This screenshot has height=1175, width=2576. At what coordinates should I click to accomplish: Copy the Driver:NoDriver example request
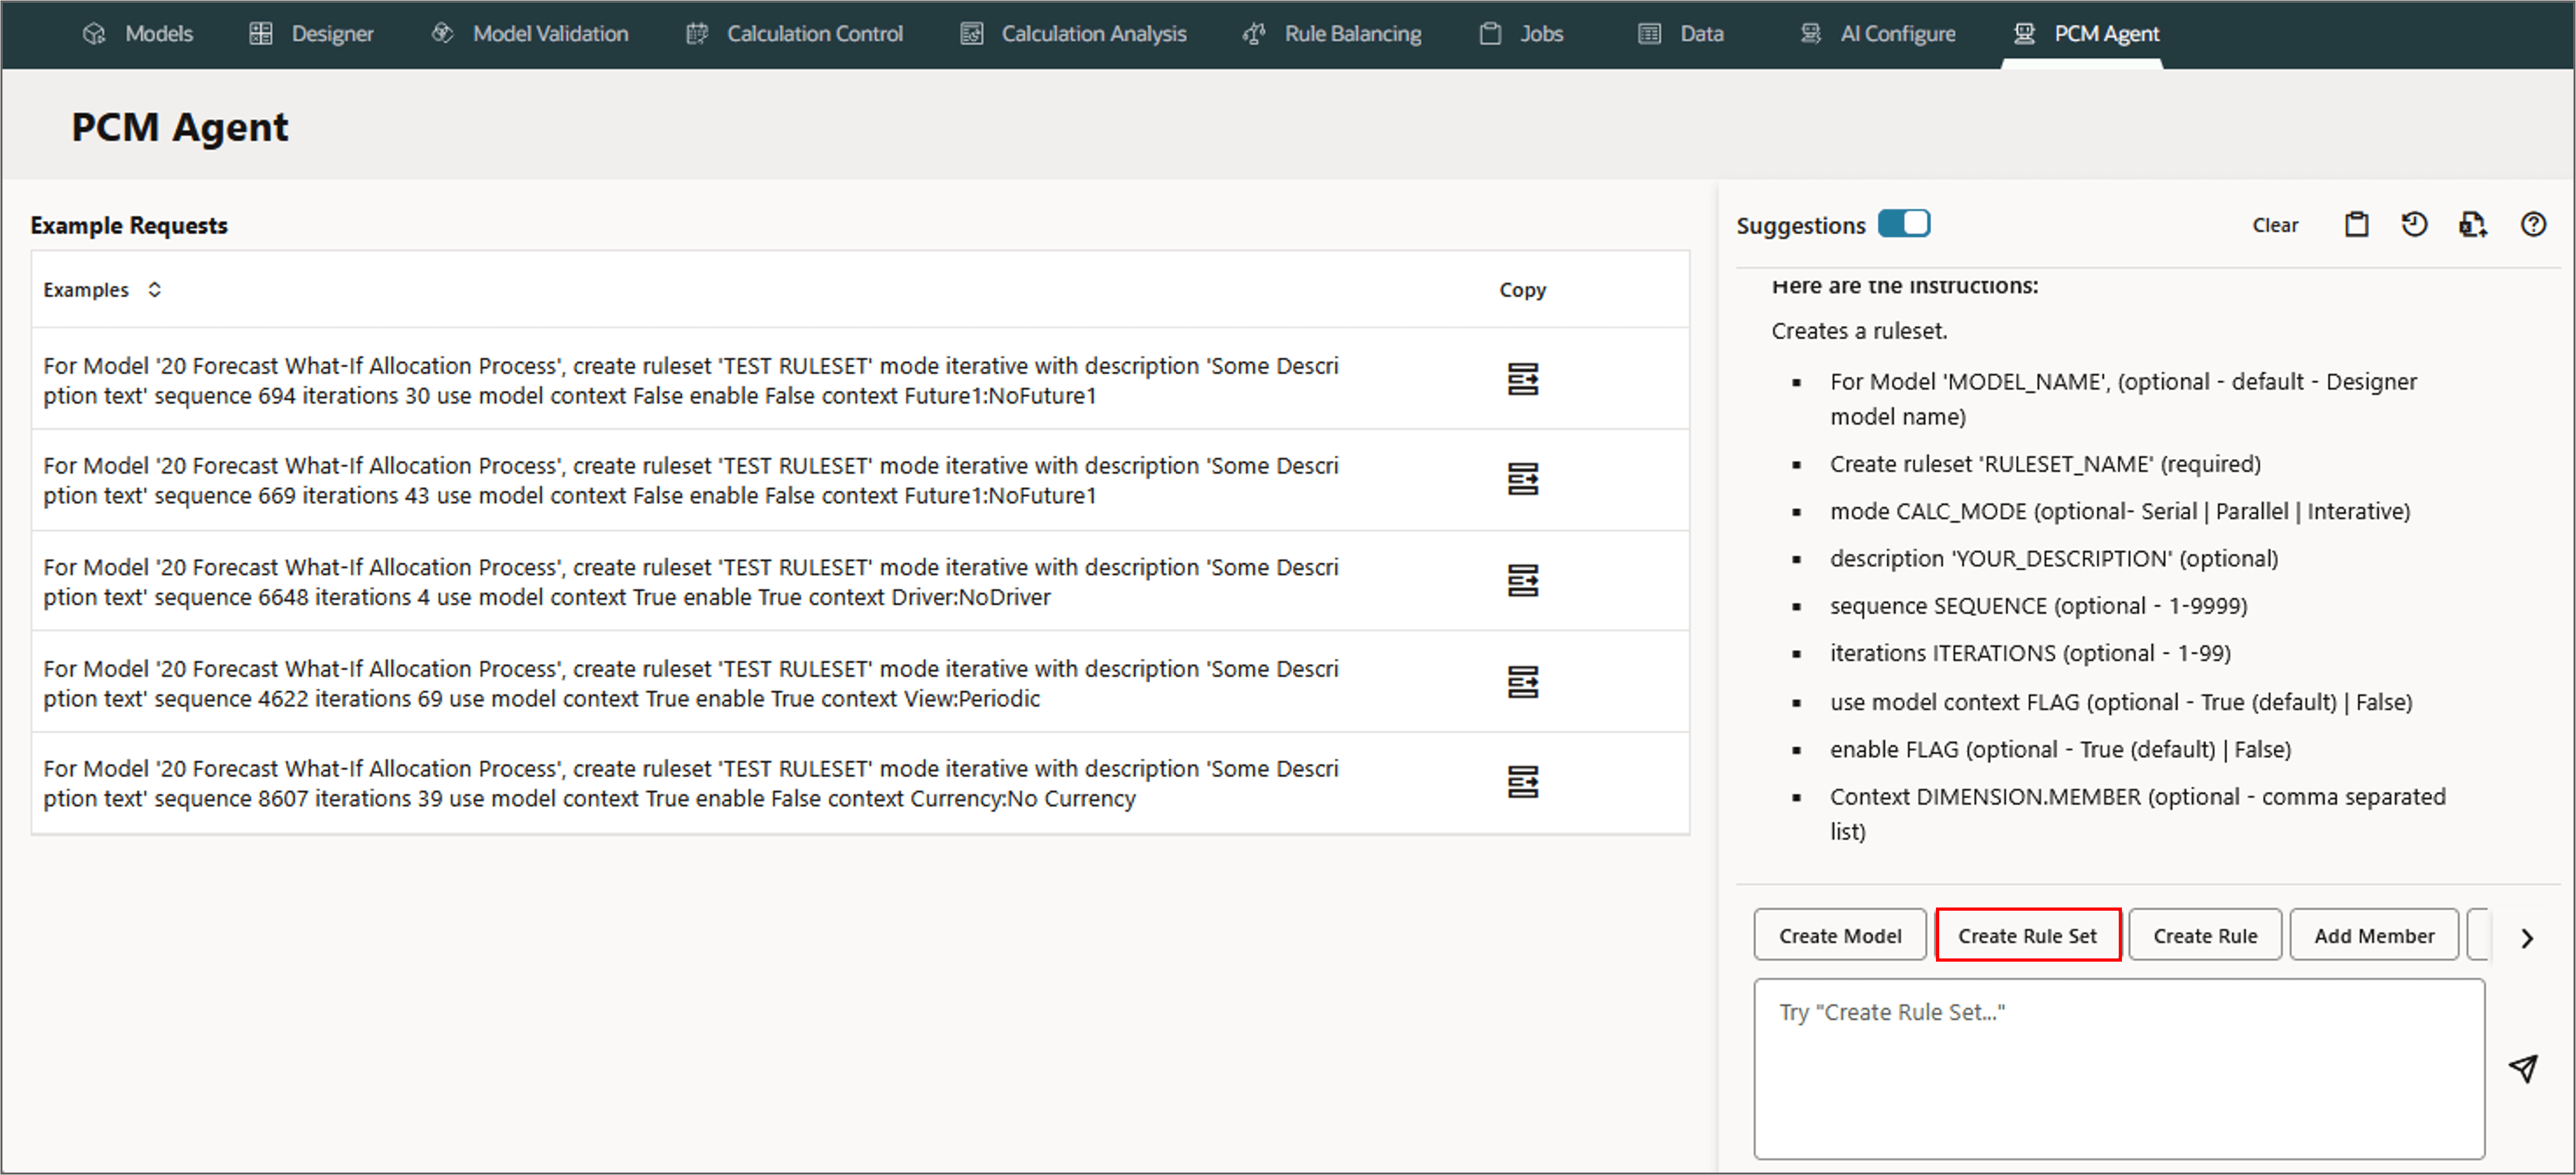[x=1522, y=581]
